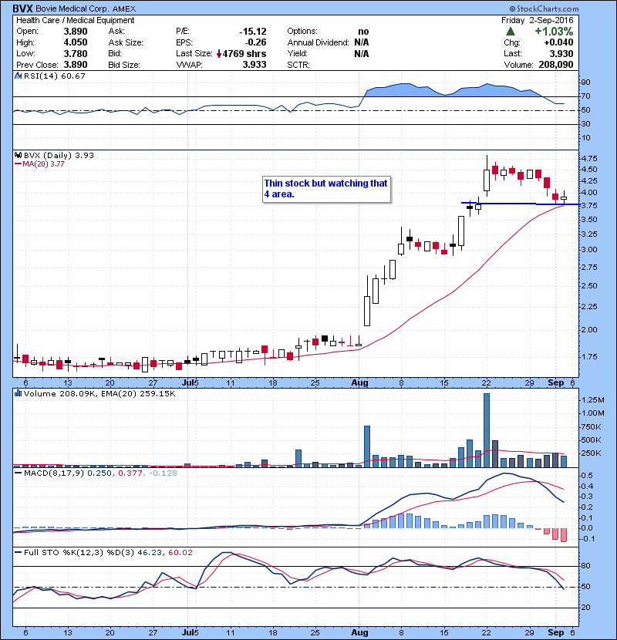Click the 2.00 price axis label
This screenshot has width=617, height=640.
(x=588, y=329)
